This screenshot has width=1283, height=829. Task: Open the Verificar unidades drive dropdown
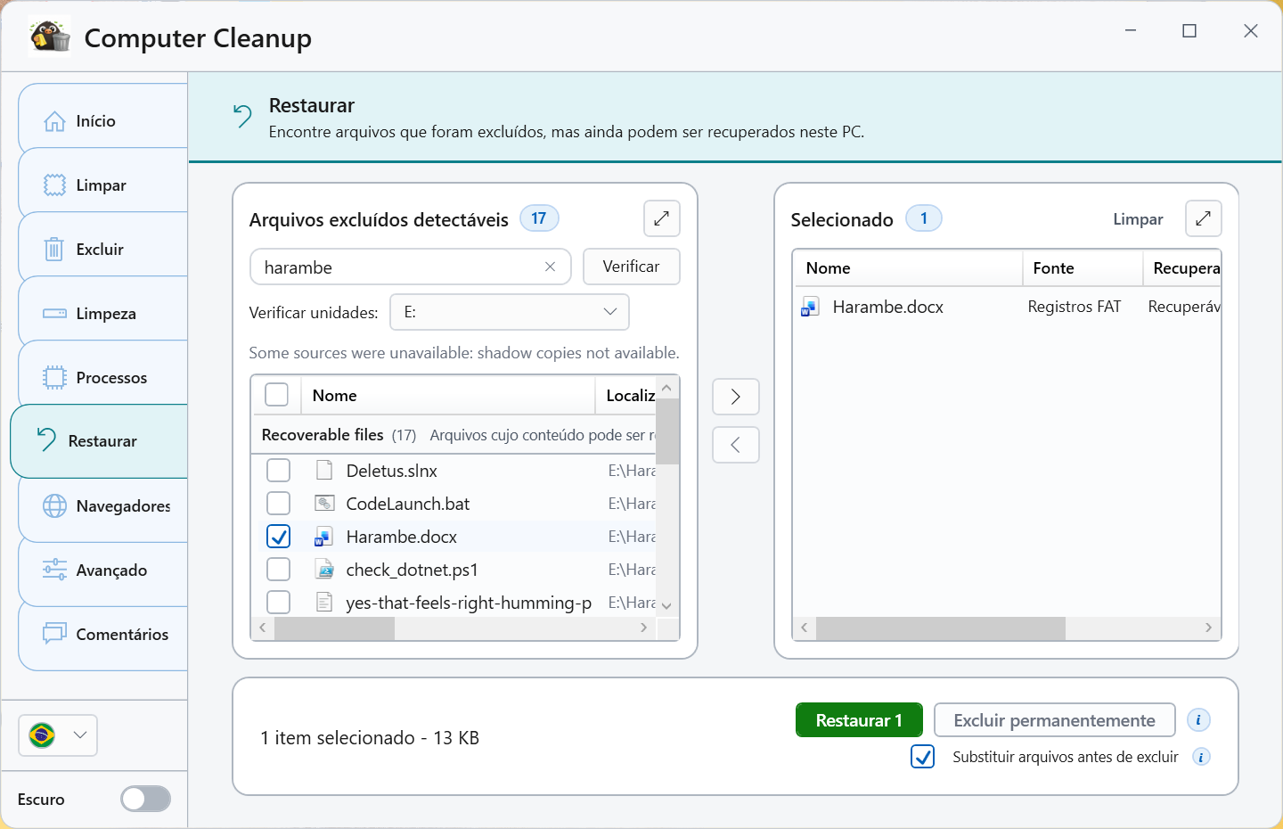coord(510,312)
